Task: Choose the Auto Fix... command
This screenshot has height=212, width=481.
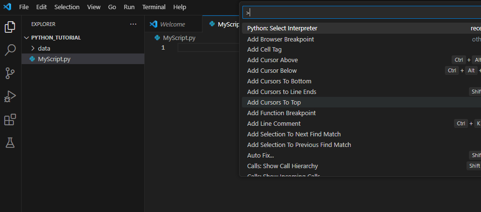Action: coord(361,156)
